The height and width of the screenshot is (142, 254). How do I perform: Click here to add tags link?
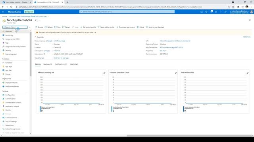pyautogui.click(x=61, y=58)
